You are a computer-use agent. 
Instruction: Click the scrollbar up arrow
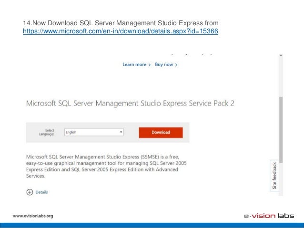click(281, 55)
